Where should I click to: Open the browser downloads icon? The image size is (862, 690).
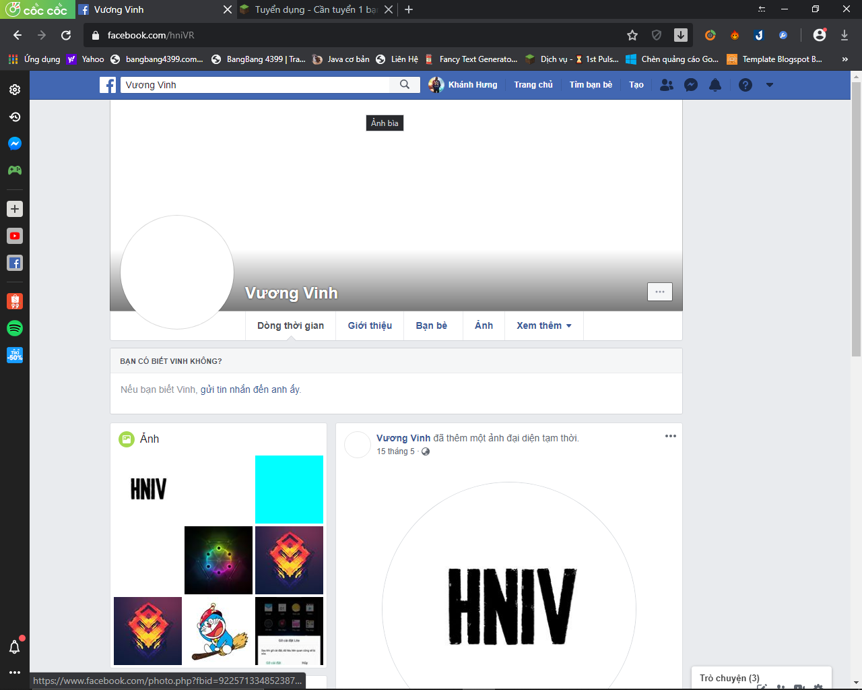pos(844,35)
